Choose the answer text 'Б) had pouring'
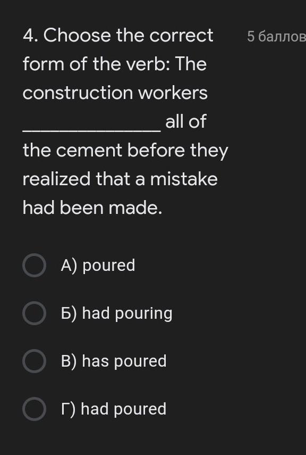This screenshot has height=455, width=306. [x=116, y=314]
